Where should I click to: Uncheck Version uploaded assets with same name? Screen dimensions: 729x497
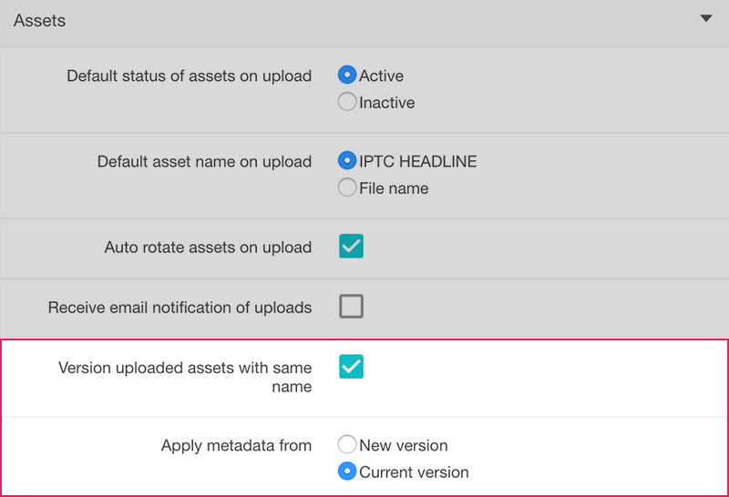pos(351,367)
